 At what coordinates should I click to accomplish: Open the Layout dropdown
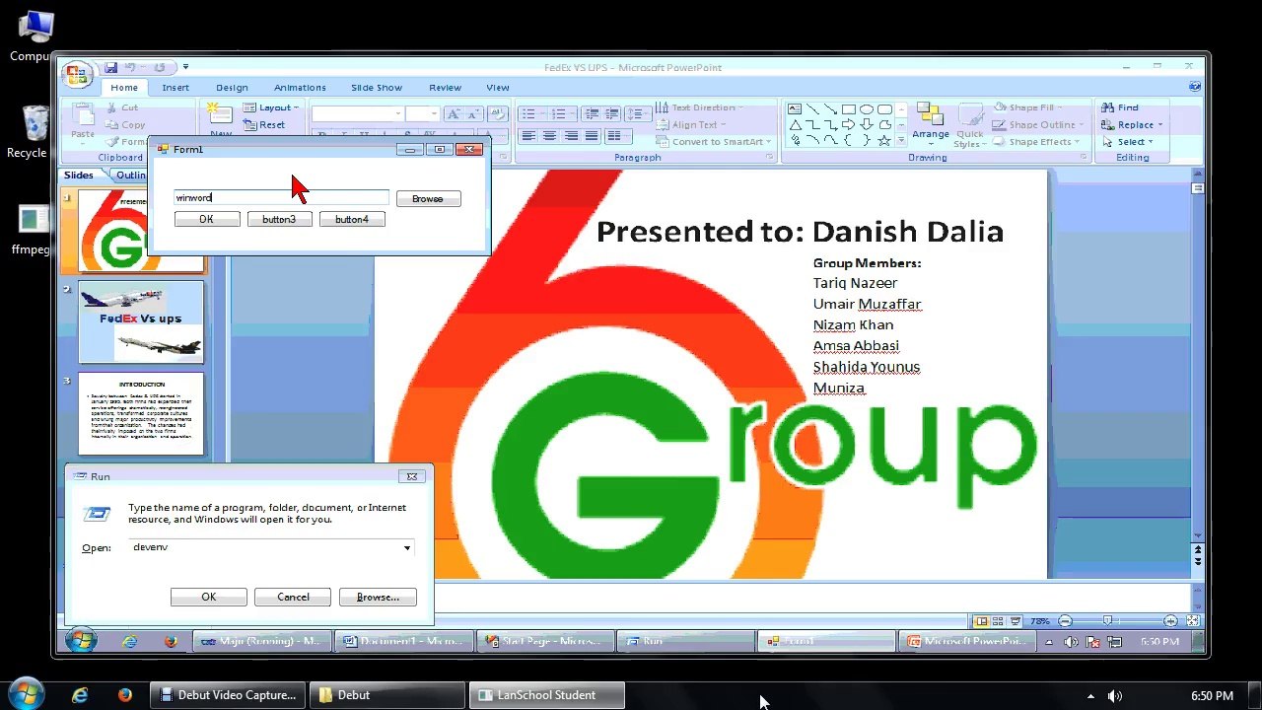click(x=271, y=107)
